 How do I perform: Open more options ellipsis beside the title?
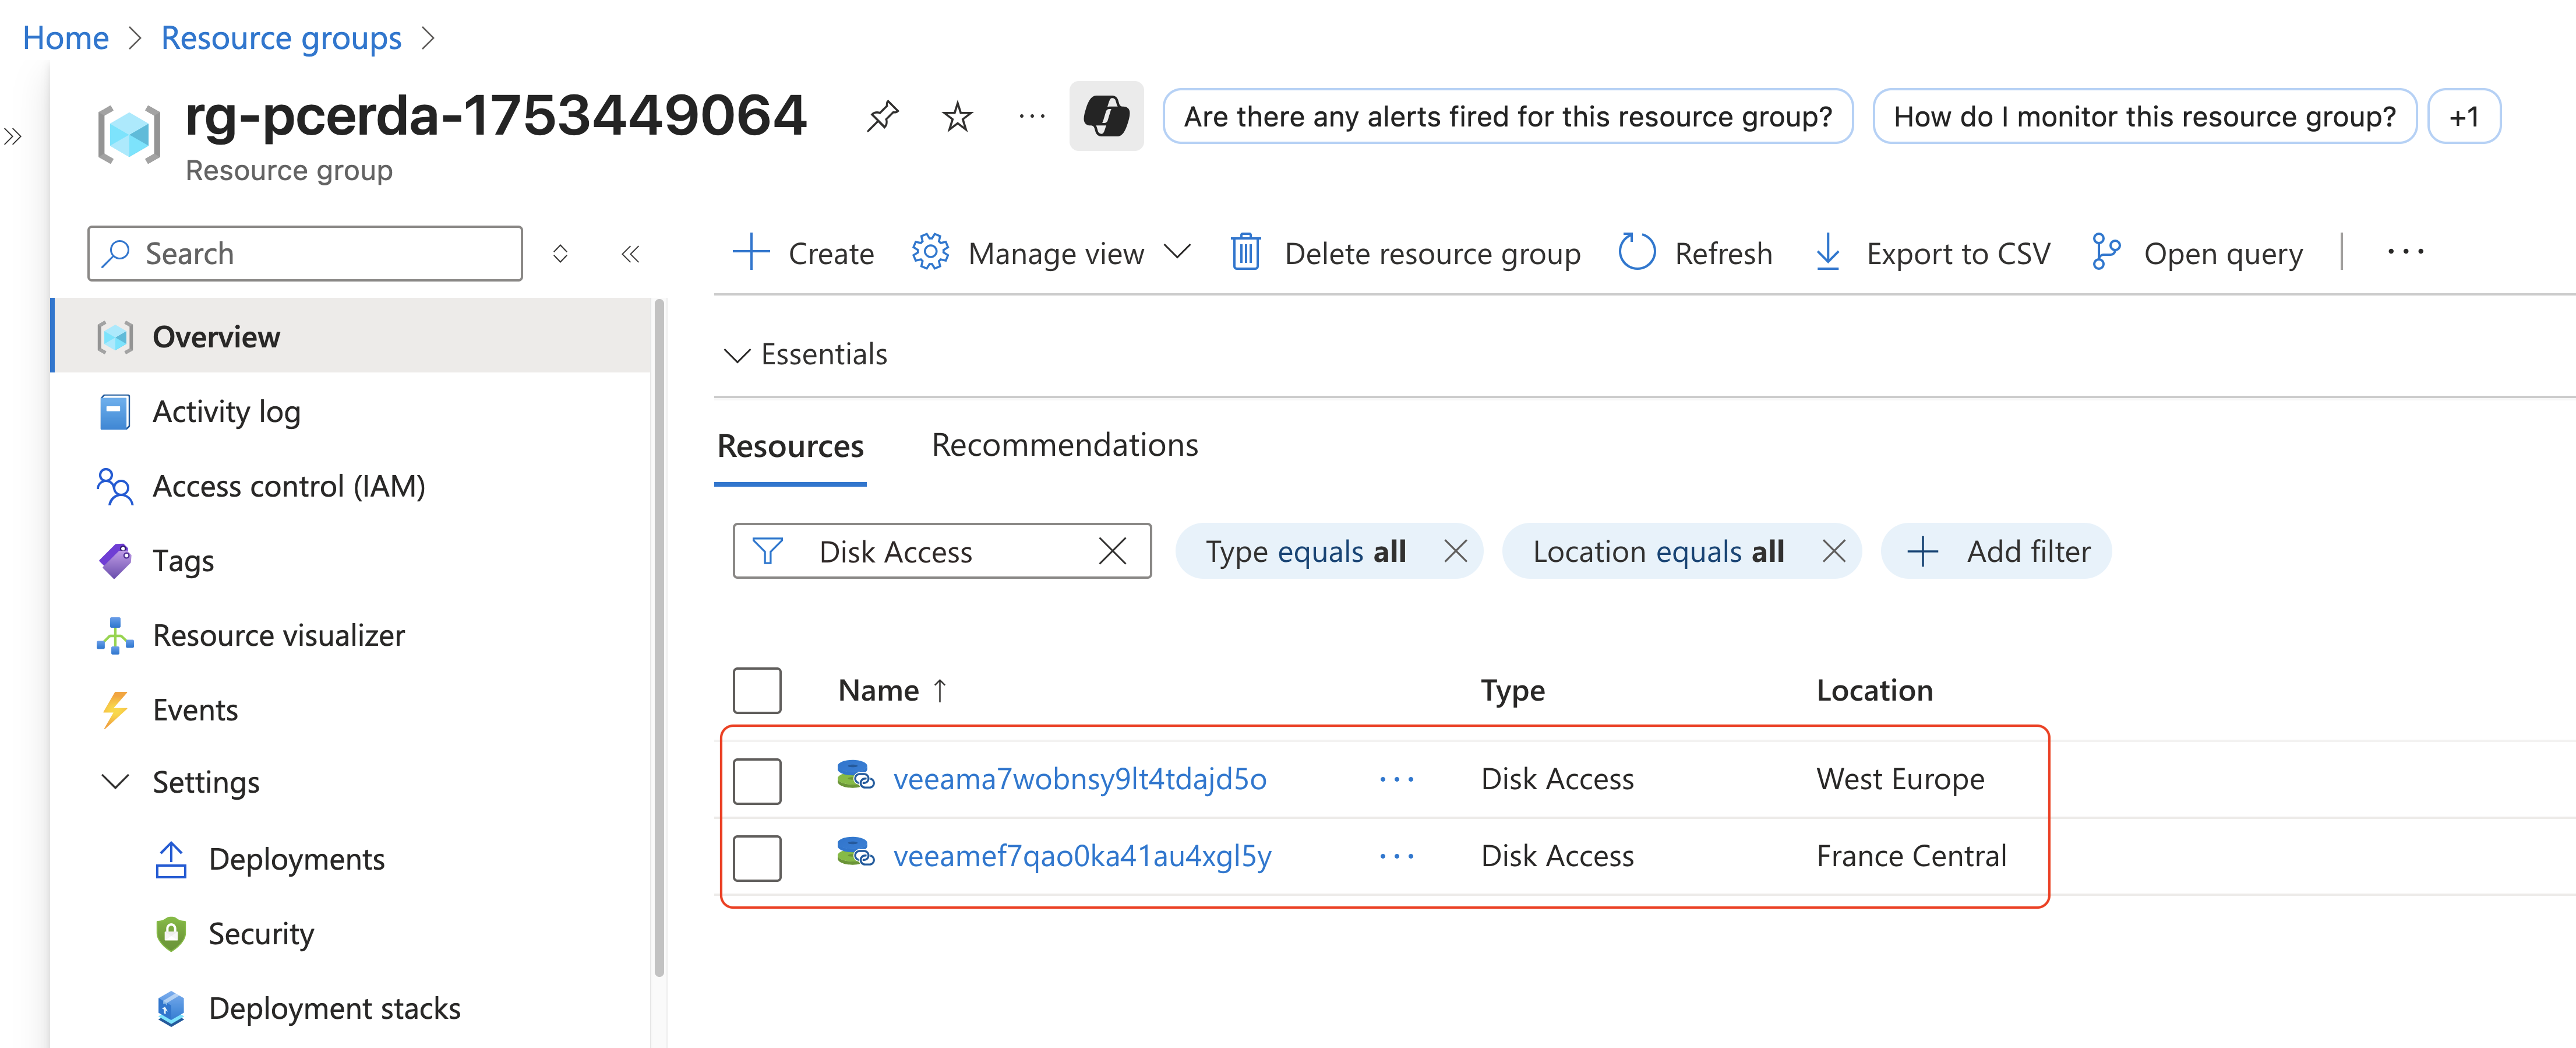[x=1032, y=117]
